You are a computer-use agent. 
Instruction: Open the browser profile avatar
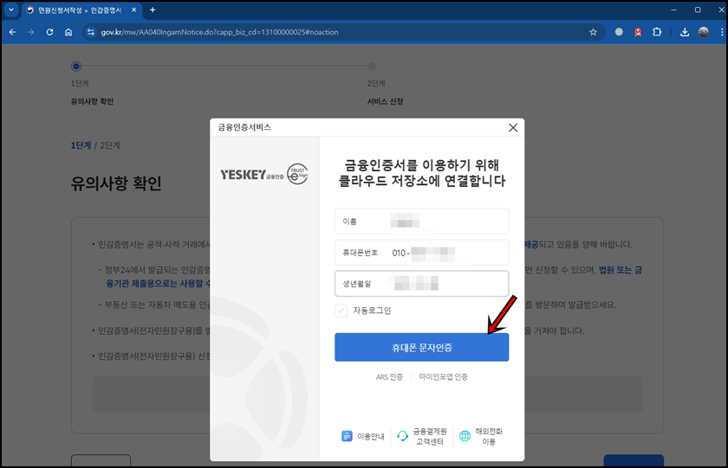[704, 32]
